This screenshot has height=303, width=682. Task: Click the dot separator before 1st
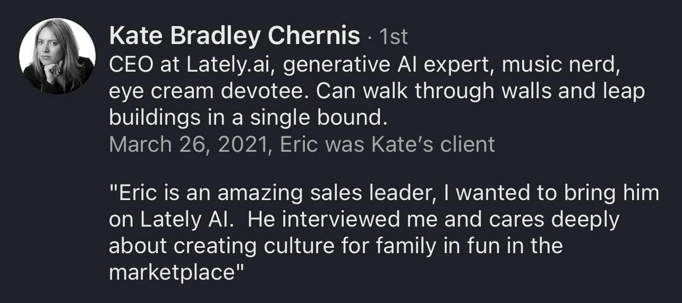(370, 37)
